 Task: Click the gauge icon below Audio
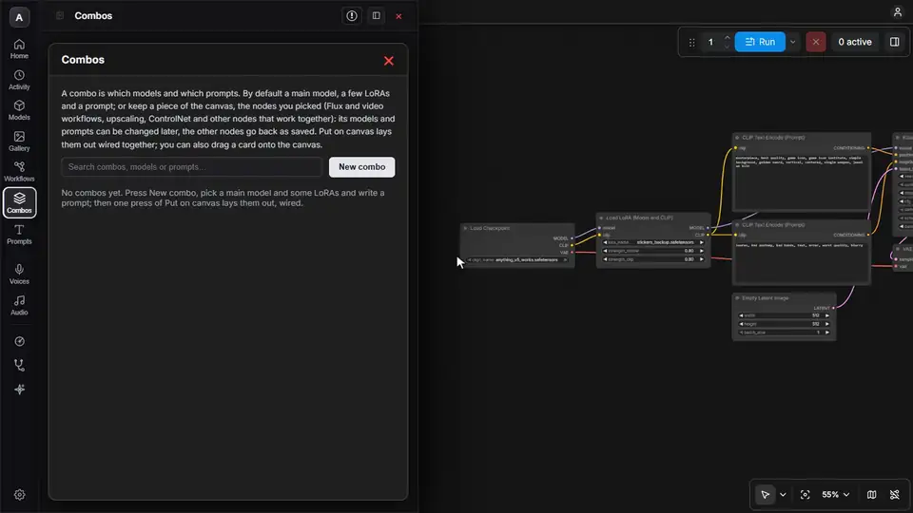click(x=19, y=341)
